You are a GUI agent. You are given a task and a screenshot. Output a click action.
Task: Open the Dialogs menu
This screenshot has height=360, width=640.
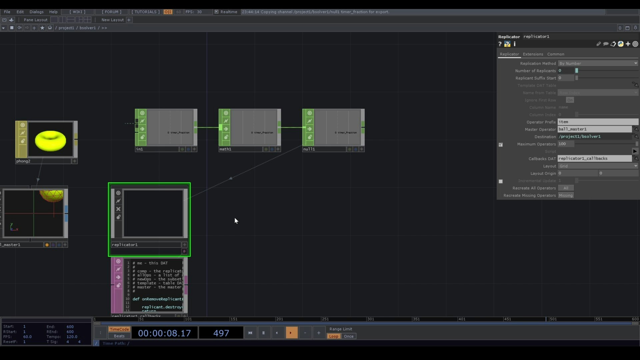click(36, 12)
